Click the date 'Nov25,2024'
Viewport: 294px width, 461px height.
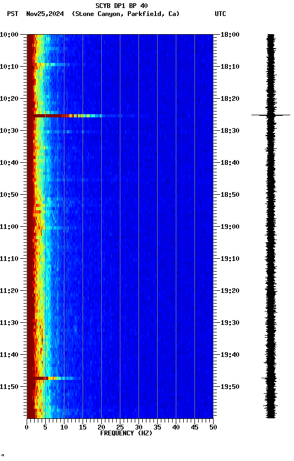[45, 14]
